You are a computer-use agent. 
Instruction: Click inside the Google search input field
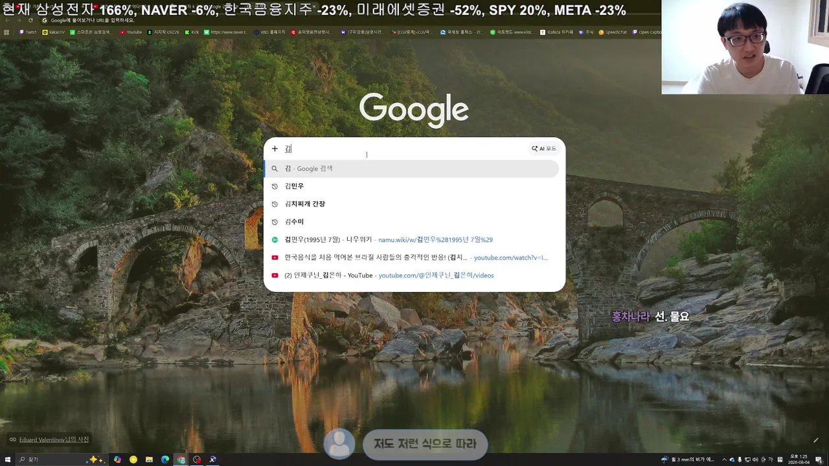tap(405, 149)
